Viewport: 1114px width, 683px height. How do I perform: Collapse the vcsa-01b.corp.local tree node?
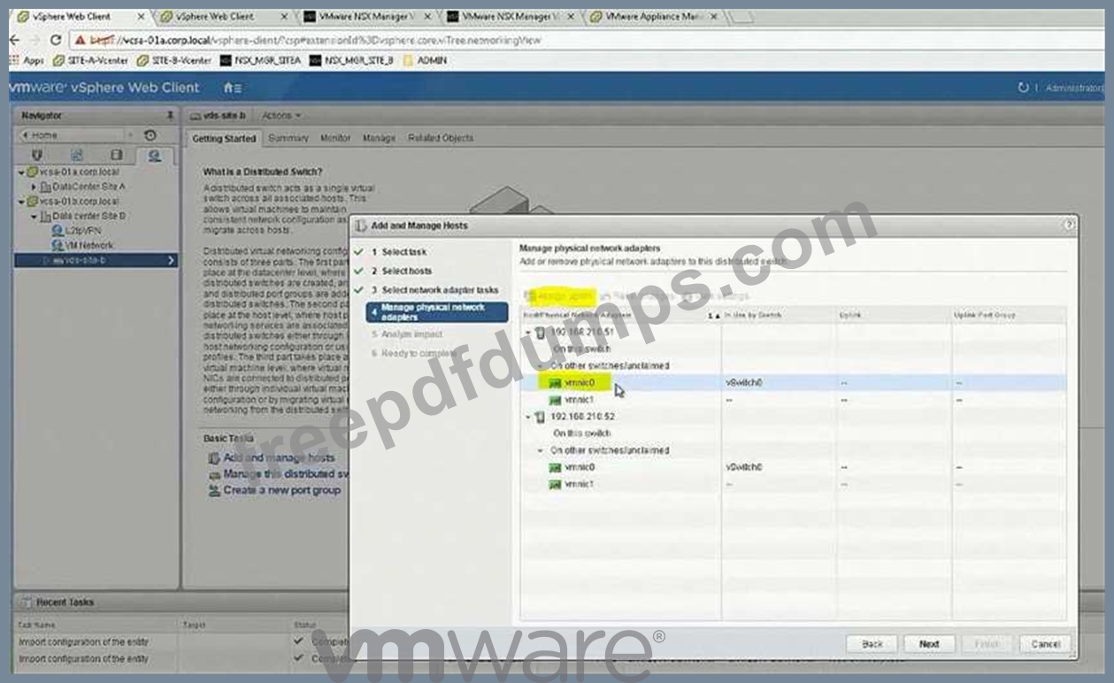(21, 202)
